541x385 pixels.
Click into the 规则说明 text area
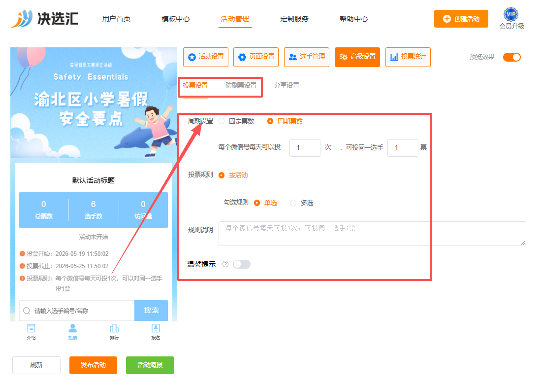coord(372,233)
